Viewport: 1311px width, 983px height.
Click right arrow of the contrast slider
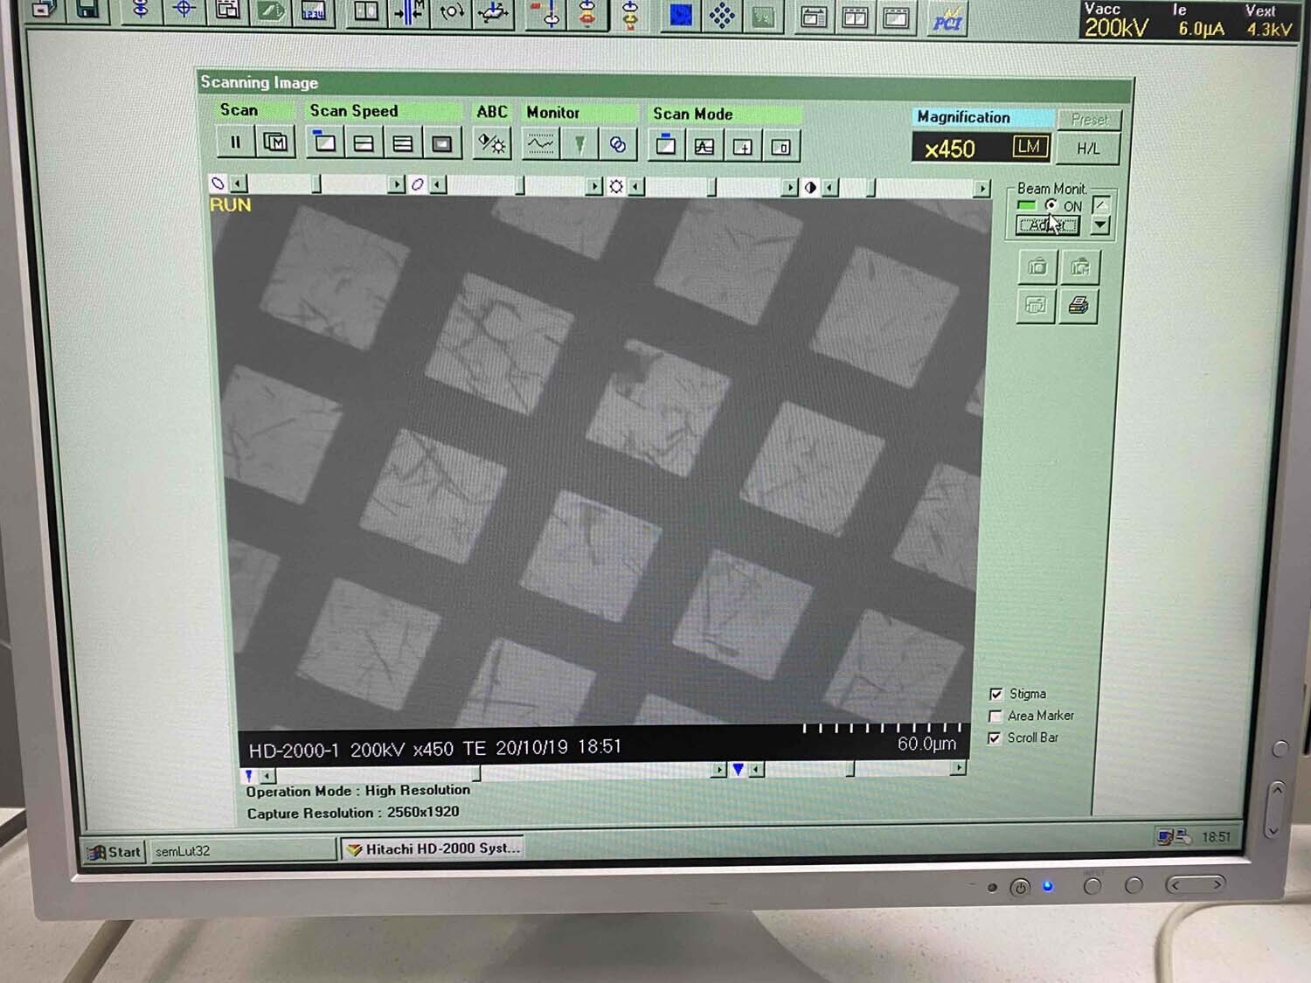point(982,189)
